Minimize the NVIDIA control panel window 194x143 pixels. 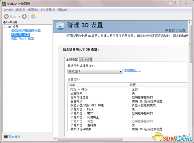tap(171, 3)
